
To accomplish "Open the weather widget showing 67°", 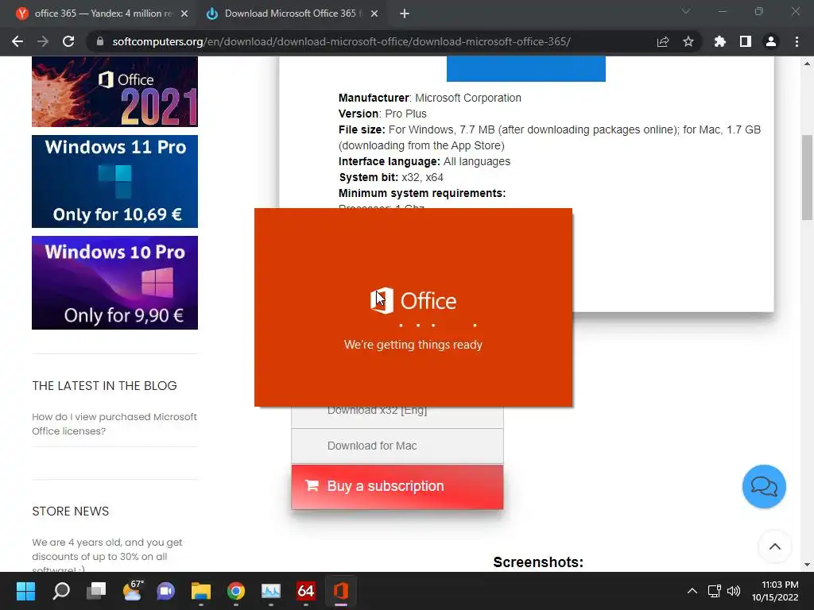I will coord(132,591).
